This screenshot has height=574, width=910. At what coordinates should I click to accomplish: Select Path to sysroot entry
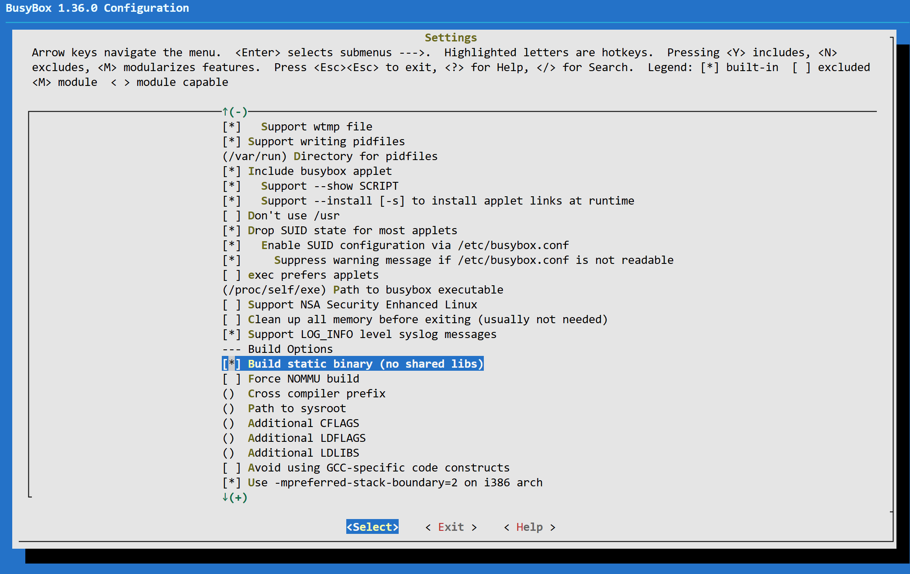tap(284, 408)
